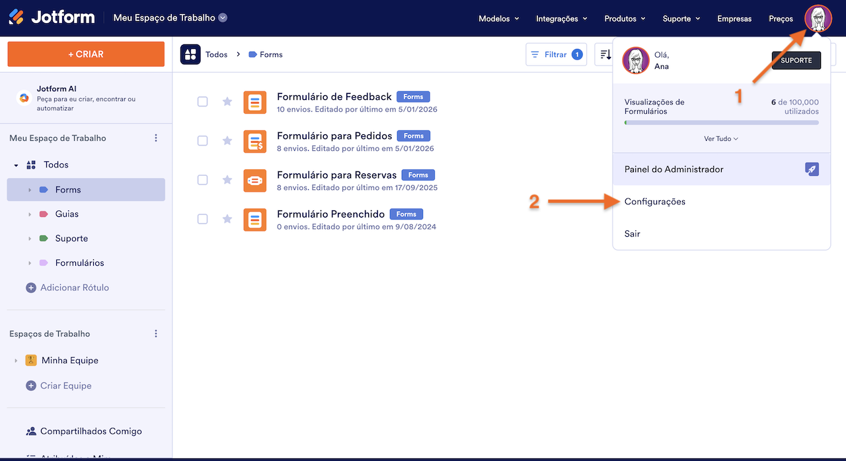846x461 pixels.
Task: Open the Modelos dropdown menu
Action: click(x=498, y=19)
